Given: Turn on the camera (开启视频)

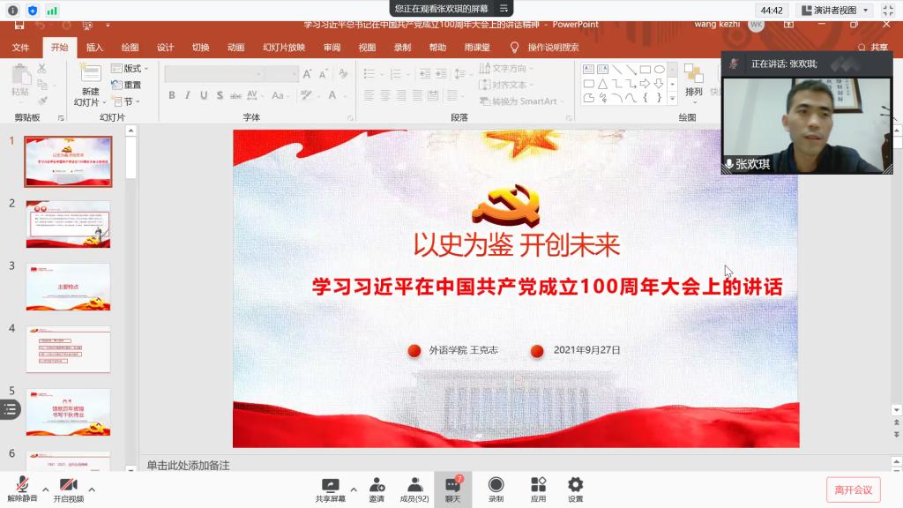Looking at the screenshot, I should click(68, 488).
